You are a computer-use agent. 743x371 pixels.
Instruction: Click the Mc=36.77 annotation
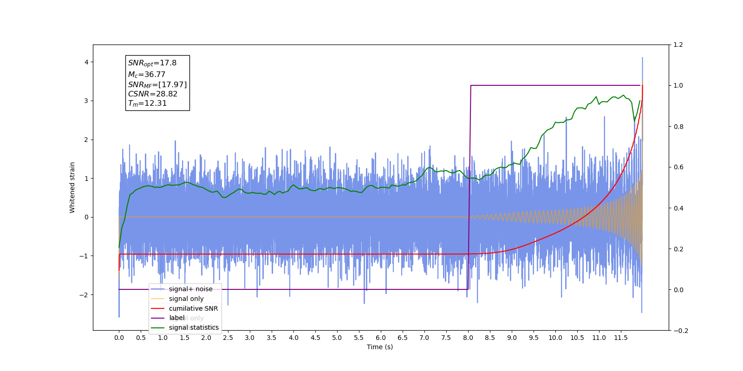(147, 74)
